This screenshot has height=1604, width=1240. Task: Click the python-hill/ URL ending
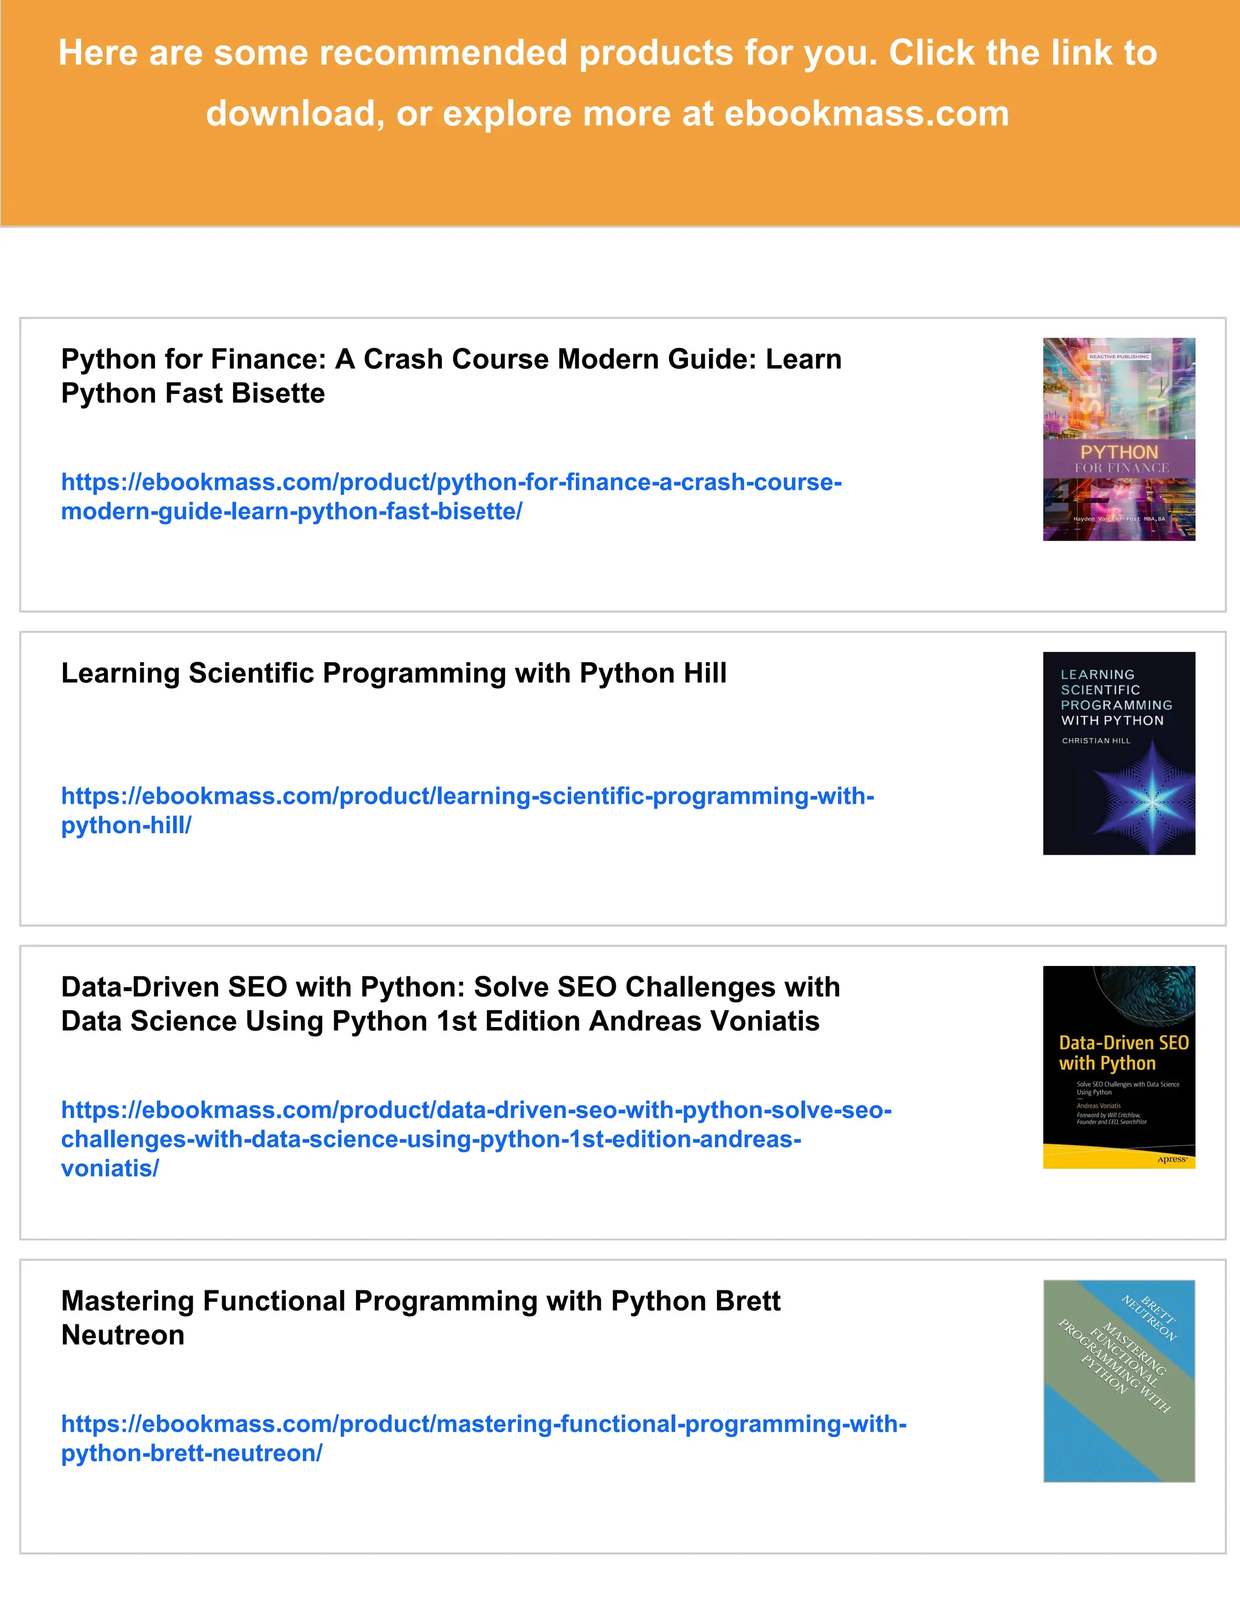click(125, 826)
